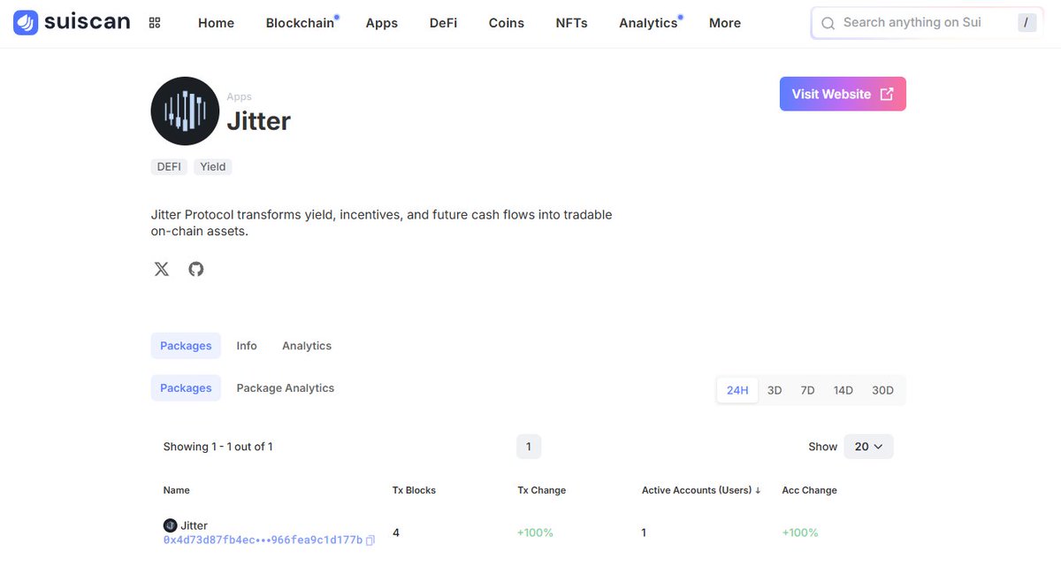Click the Yield tag
Image resolution: width=1061 pixels, height=567 pixels.
point(213,166)
